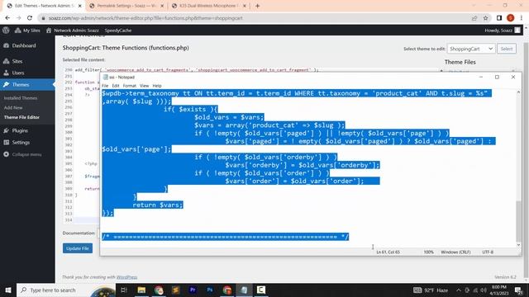Go forward in browser history

click(18, 18)
